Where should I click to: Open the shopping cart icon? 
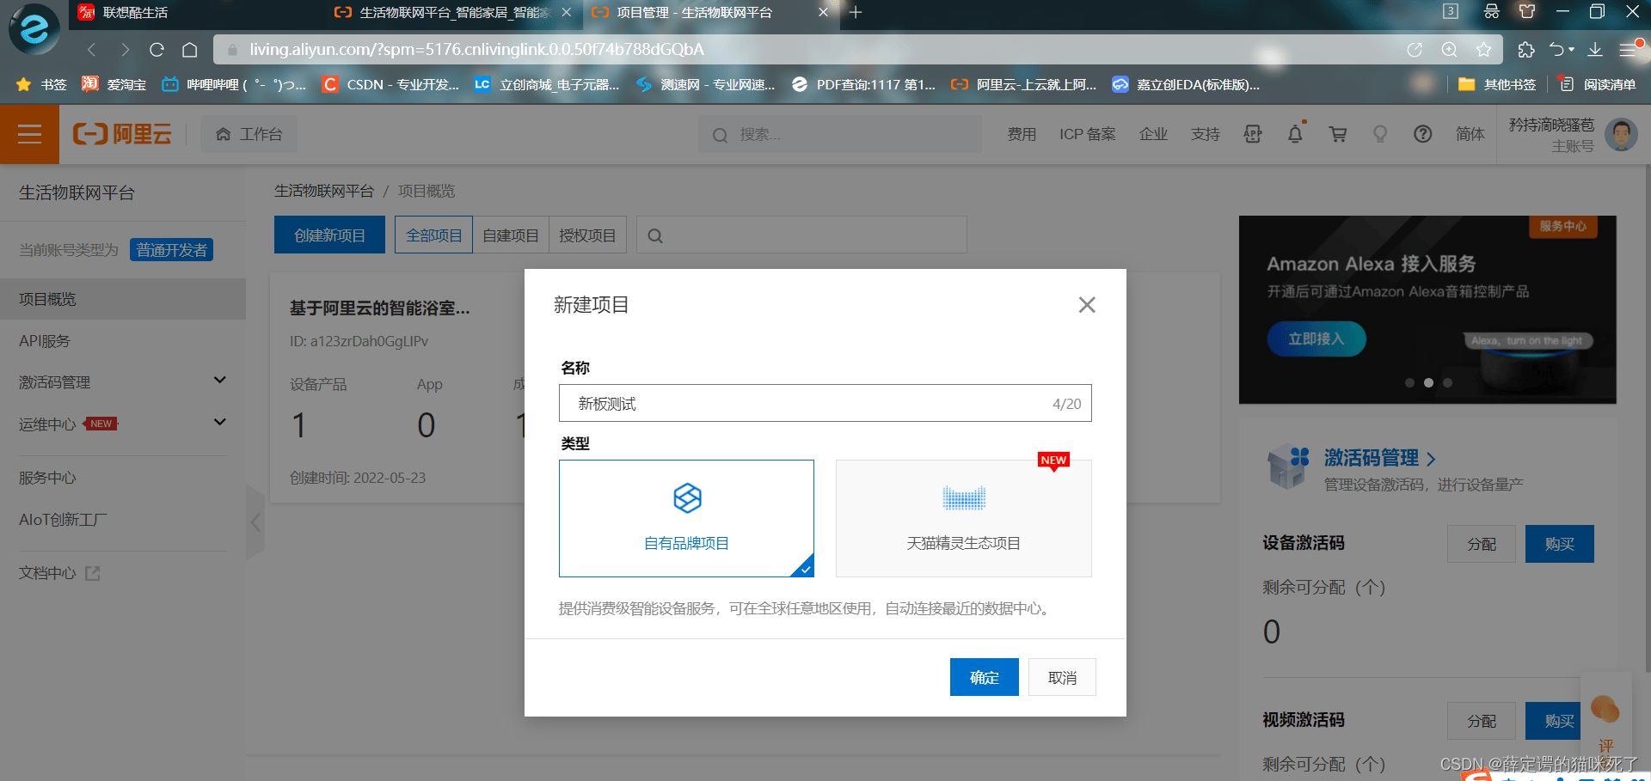(1338, 134)
